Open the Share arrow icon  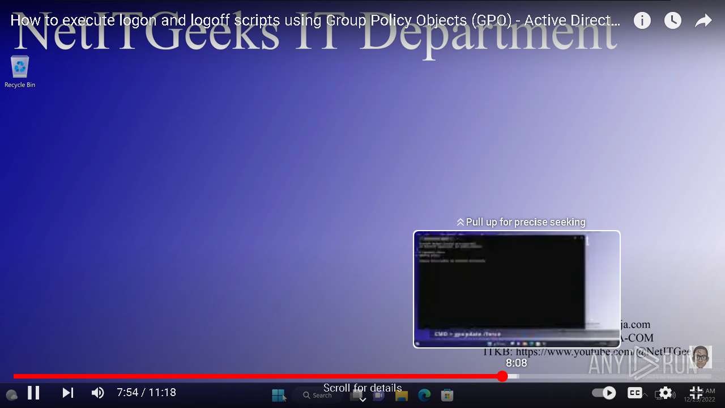click(x=703, y=21)
